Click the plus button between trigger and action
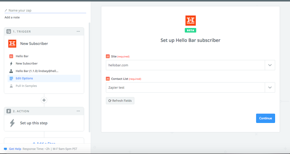Screen dimensions: 290x154 [x=44, y=100]
